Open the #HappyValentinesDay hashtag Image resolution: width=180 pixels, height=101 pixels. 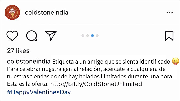coord(39,92)
